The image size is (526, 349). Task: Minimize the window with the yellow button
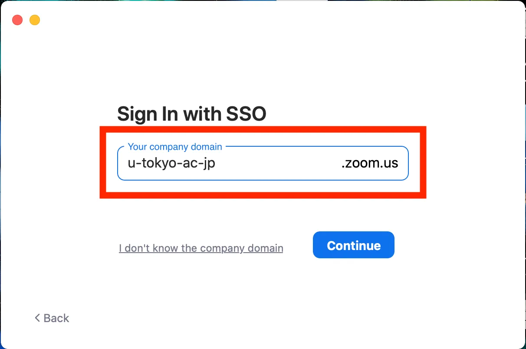pyautogui.click(x=35, y=20)
